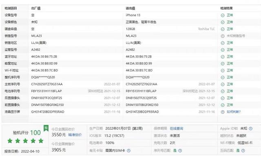The image size is (261, 157).
Task: Click the green check icon in 监管型号 row
Action: [x=223, y=50]
